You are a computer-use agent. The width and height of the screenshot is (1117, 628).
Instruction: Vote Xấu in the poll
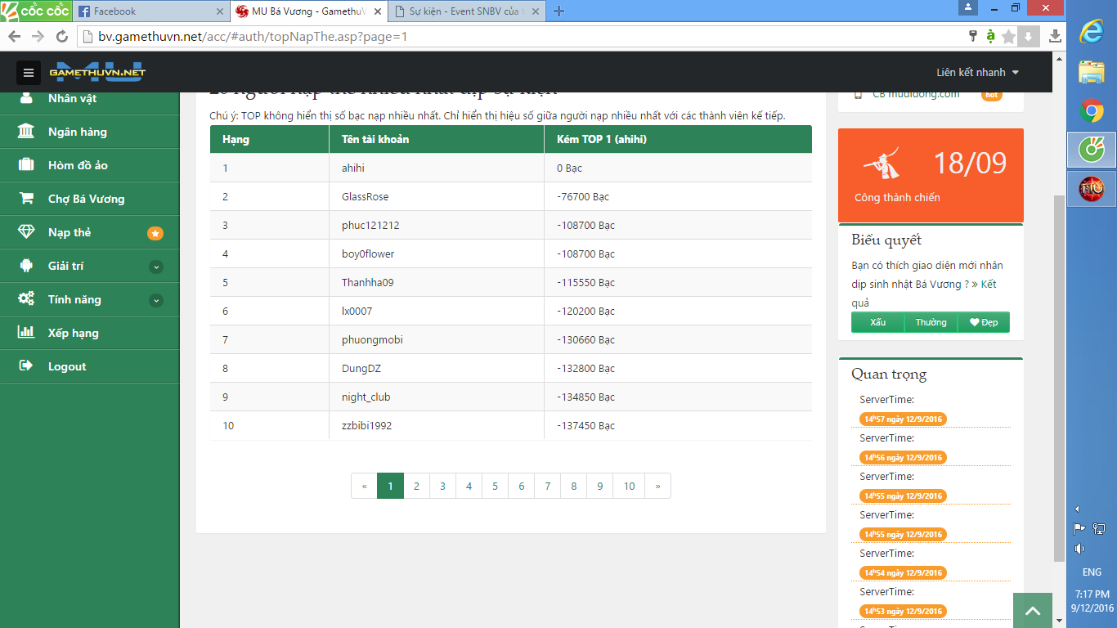point(877,322)
